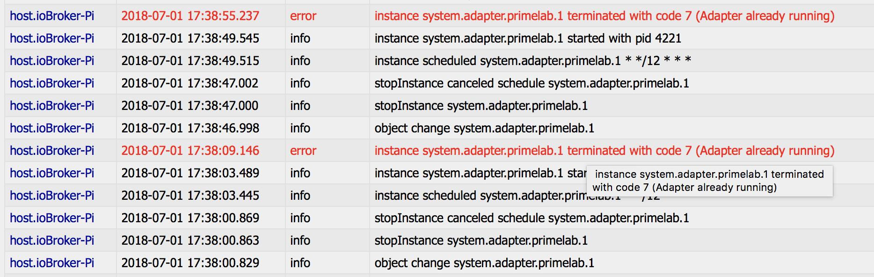
Task: Select the canceled schedule message at 17:38:00.869
Action: [x=532, y=218]
